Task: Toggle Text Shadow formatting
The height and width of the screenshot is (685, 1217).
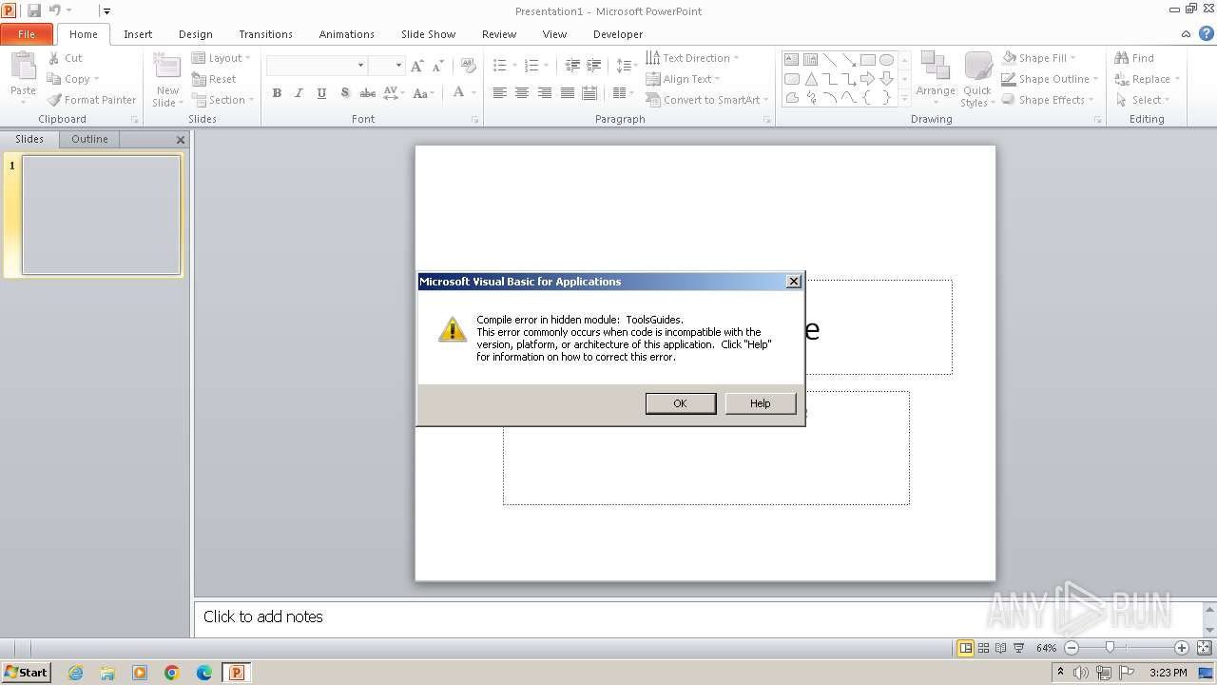Action: pos(344,93)
